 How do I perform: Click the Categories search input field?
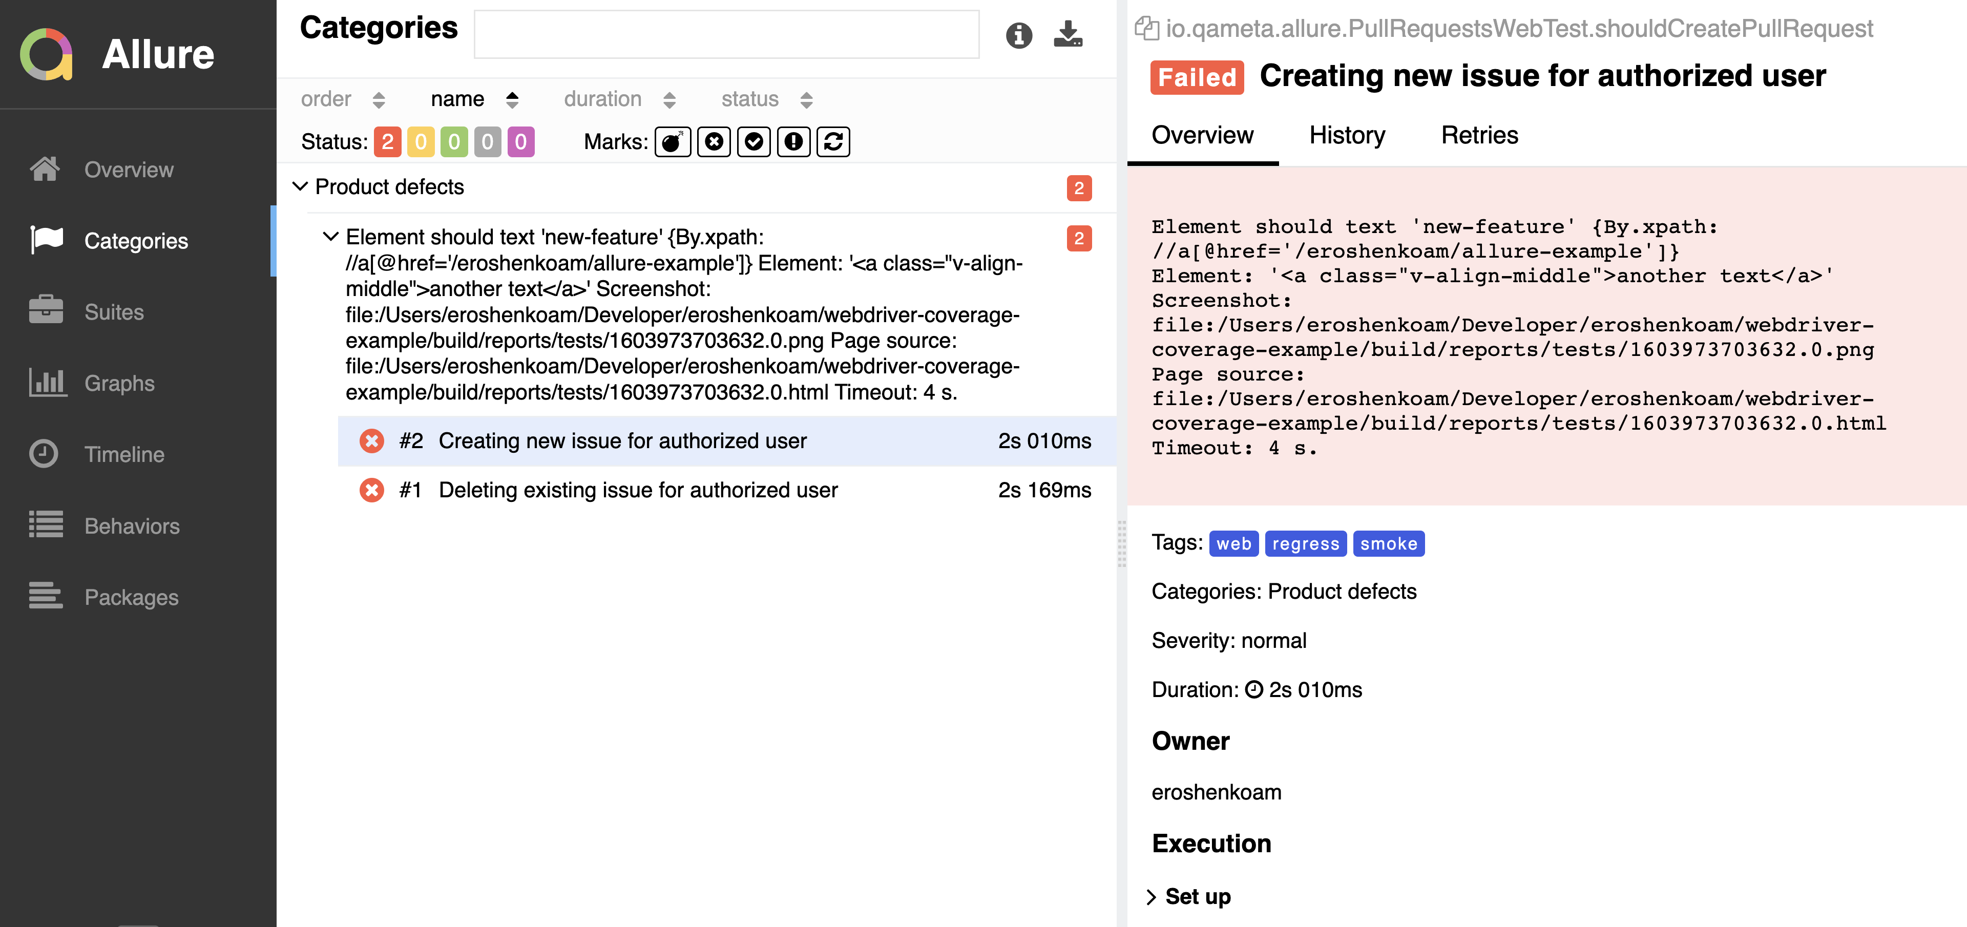[725, 34]
